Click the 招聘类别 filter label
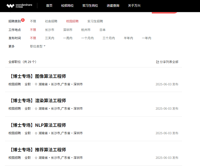 15,21
